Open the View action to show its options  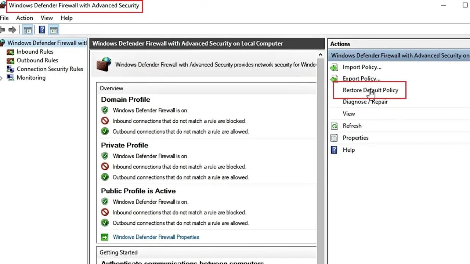[x=348, y=114]
